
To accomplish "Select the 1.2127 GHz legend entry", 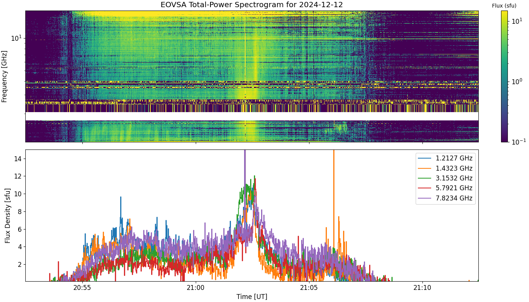I will (x=445, y=158).
